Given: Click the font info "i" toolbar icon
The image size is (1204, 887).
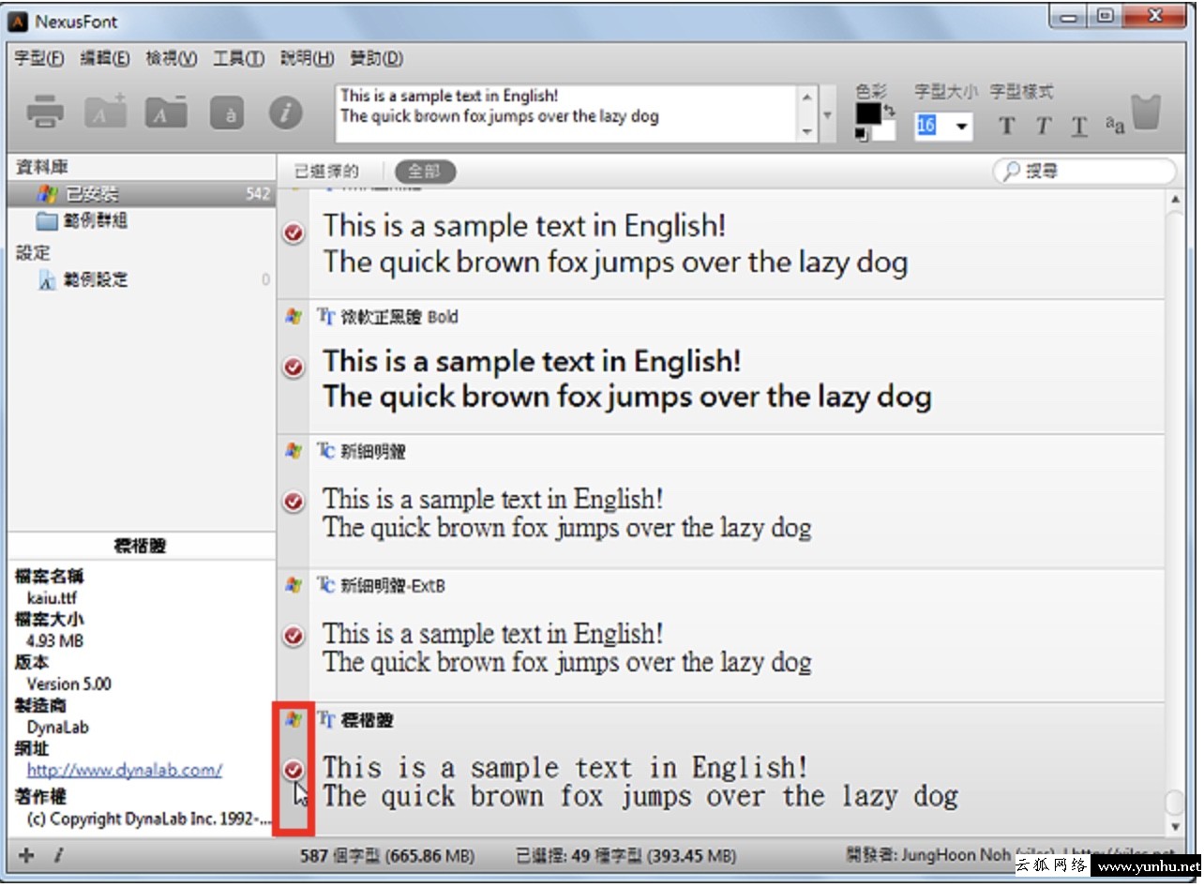Looking at the screenshot, I should [286, 113].
